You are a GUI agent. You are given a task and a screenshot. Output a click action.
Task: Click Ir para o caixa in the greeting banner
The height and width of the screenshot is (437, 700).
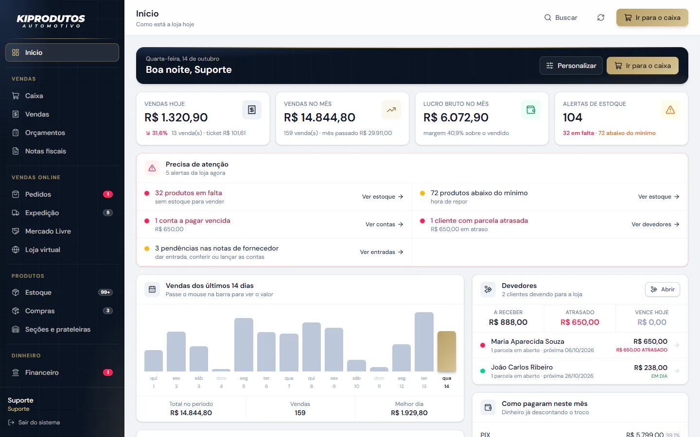pos(643,66)
